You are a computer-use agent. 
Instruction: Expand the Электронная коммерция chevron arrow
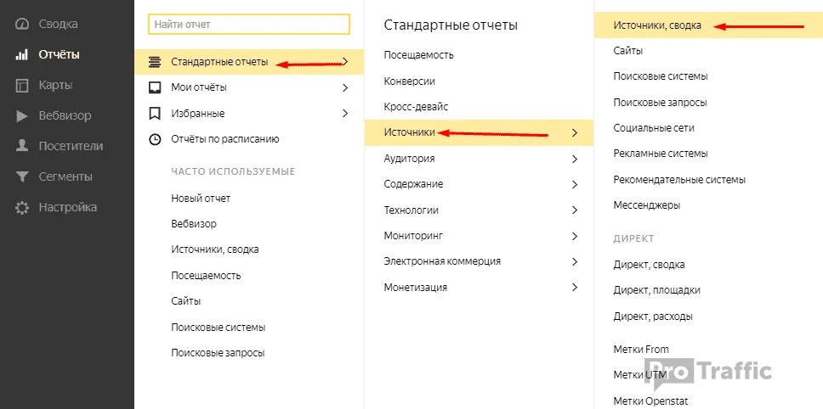point(576,261)
